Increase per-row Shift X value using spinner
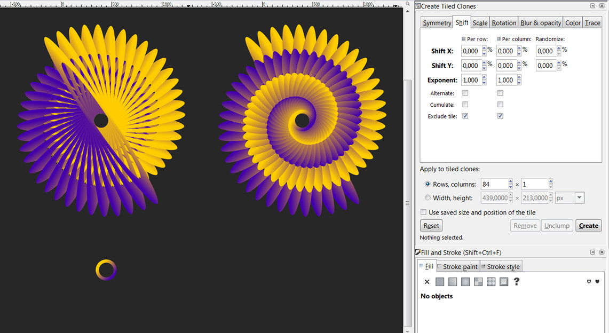 (x=484, y=49)
